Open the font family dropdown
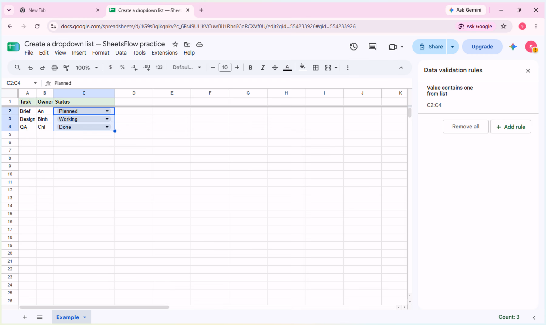 point(187,68)
